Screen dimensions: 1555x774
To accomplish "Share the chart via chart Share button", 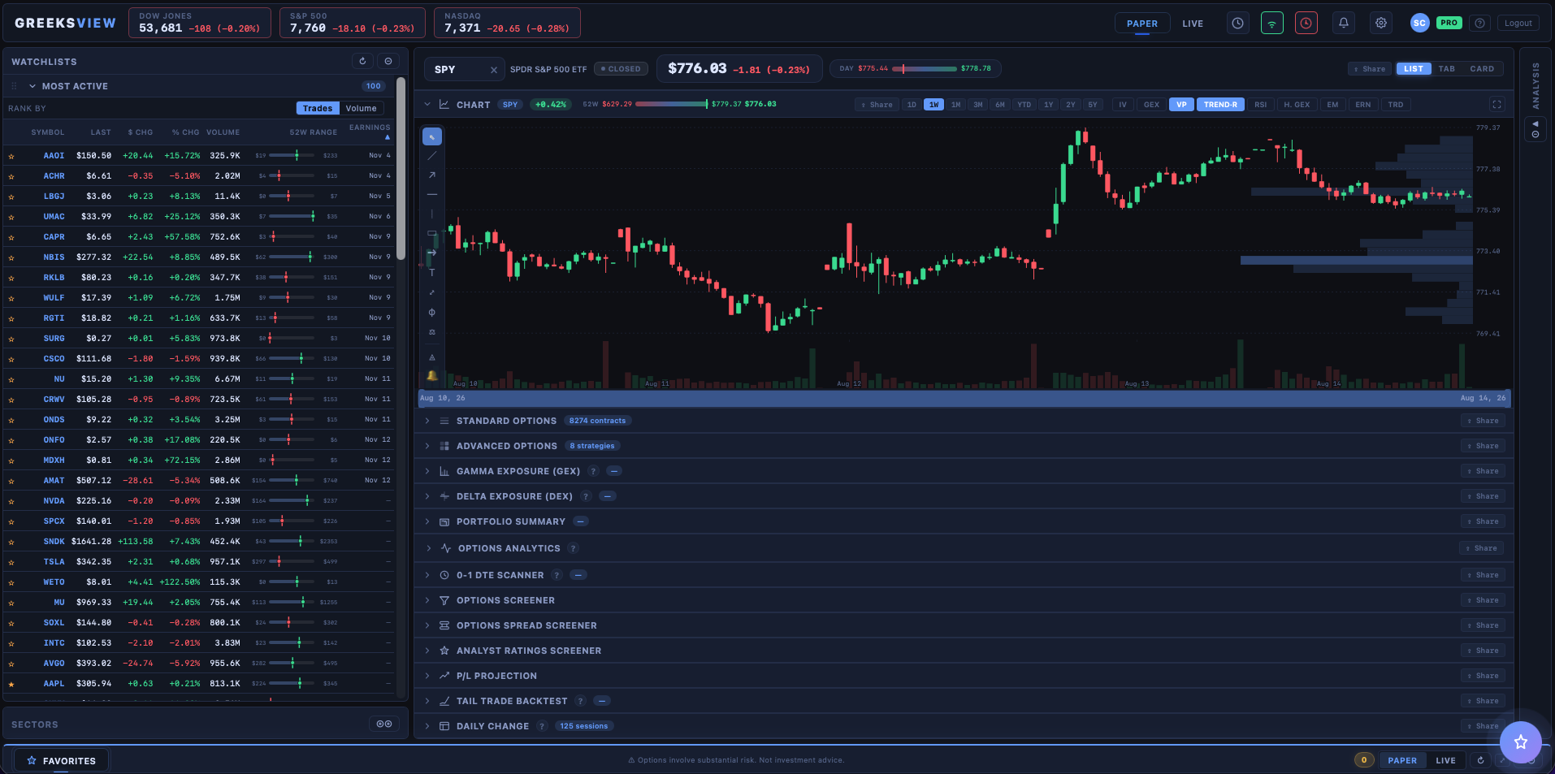I will click(877, 105).
